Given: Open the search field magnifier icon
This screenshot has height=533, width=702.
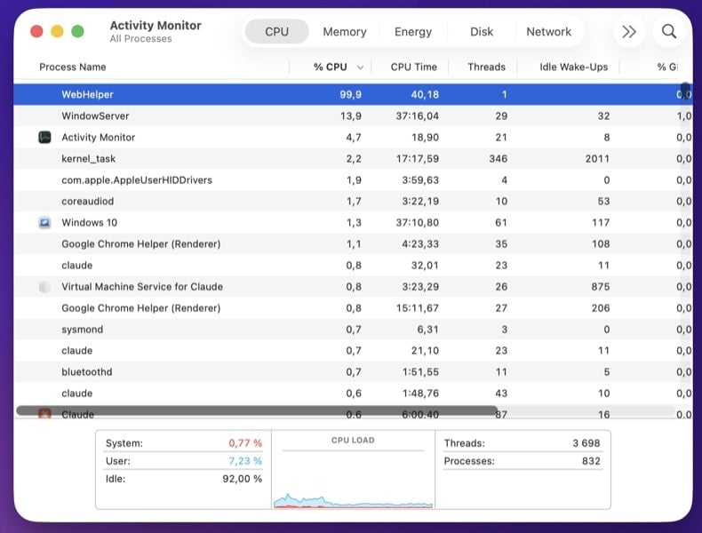Looking at the screenshot, I should (x=669, y=31).
